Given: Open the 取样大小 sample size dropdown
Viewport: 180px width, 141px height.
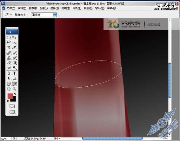Looking at the screenshot, I should click(x=44, y=15).
